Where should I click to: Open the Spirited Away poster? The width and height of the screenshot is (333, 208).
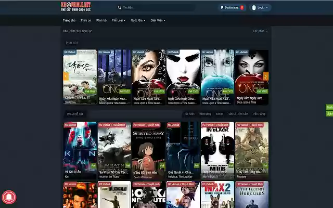149,150
